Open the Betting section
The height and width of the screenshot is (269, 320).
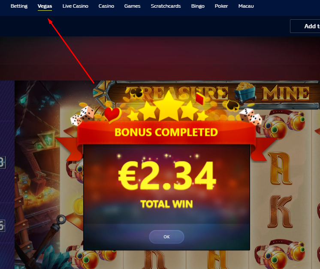(x=19, y=6)
